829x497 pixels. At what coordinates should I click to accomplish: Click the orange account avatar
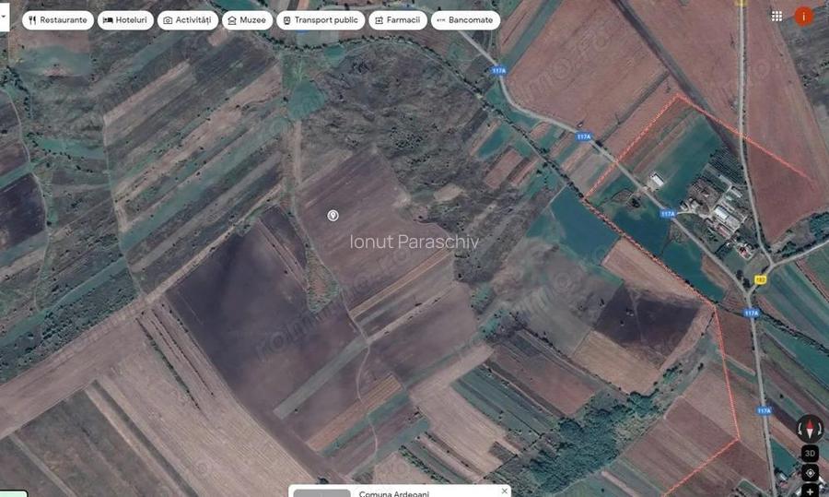tap(804, 17)
